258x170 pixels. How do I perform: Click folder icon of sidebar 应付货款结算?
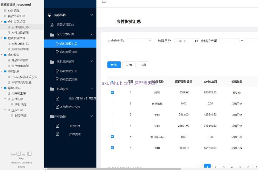pos(52,35)
